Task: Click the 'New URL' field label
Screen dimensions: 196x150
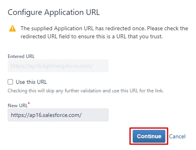Action: [x=18, y=106]
